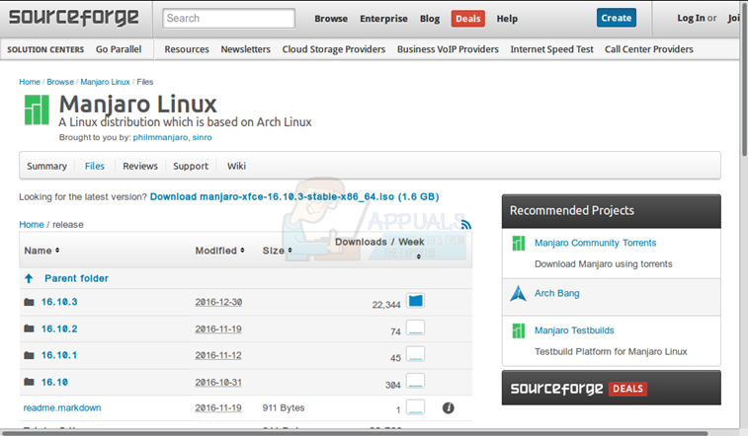Click the Resources link
This screenshot has height=436, width=748.
click(x=187, y=49)
